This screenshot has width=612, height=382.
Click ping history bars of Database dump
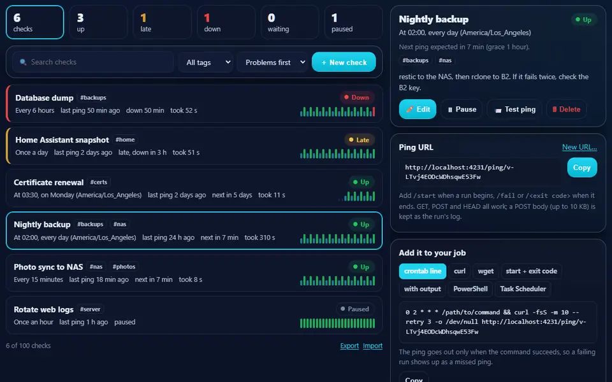point(338,111)
